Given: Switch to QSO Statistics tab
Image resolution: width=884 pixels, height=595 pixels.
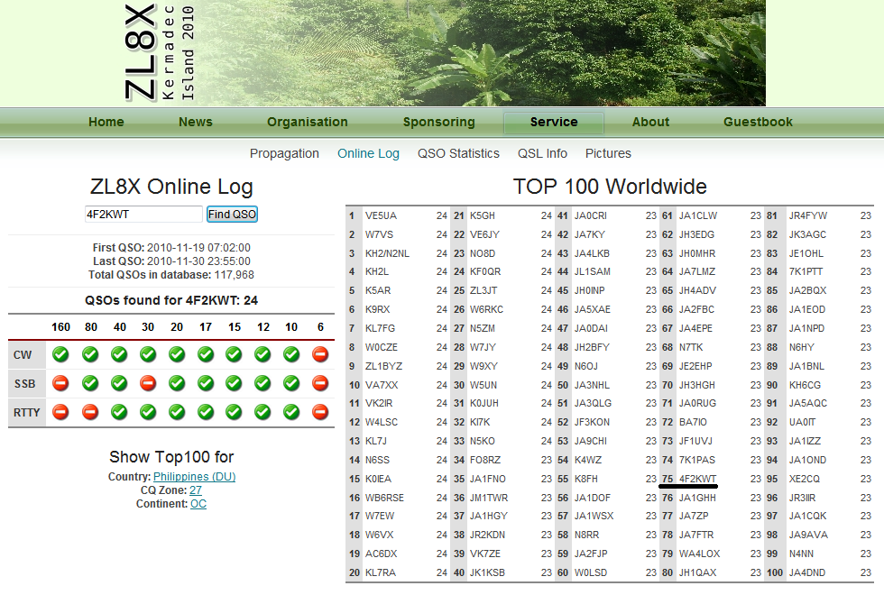Looking at the screenshot, I should (458, 153).
